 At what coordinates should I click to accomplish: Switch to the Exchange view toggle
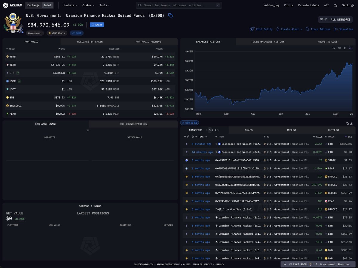pos(33,5)
